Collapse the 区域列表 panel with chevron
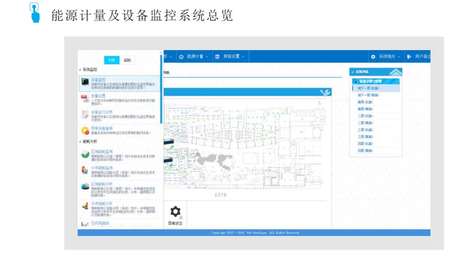 pos(395,72)
